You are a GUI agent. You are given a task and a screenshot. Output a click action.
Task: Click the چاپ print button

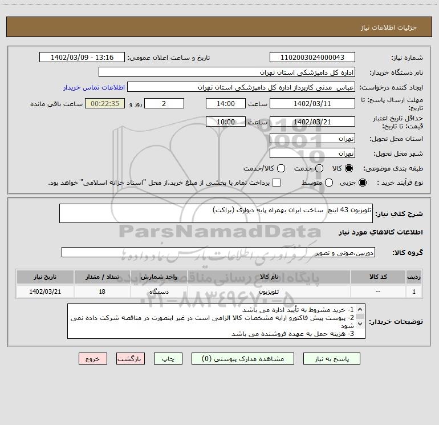pyautogui.click(x=168, y=359)
